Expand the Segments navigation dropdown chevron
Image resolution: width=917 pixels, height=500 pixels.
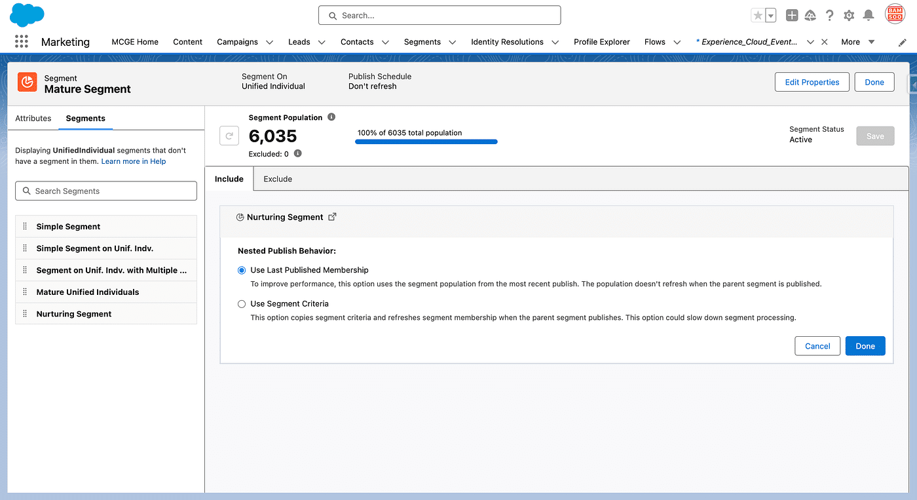452,42
